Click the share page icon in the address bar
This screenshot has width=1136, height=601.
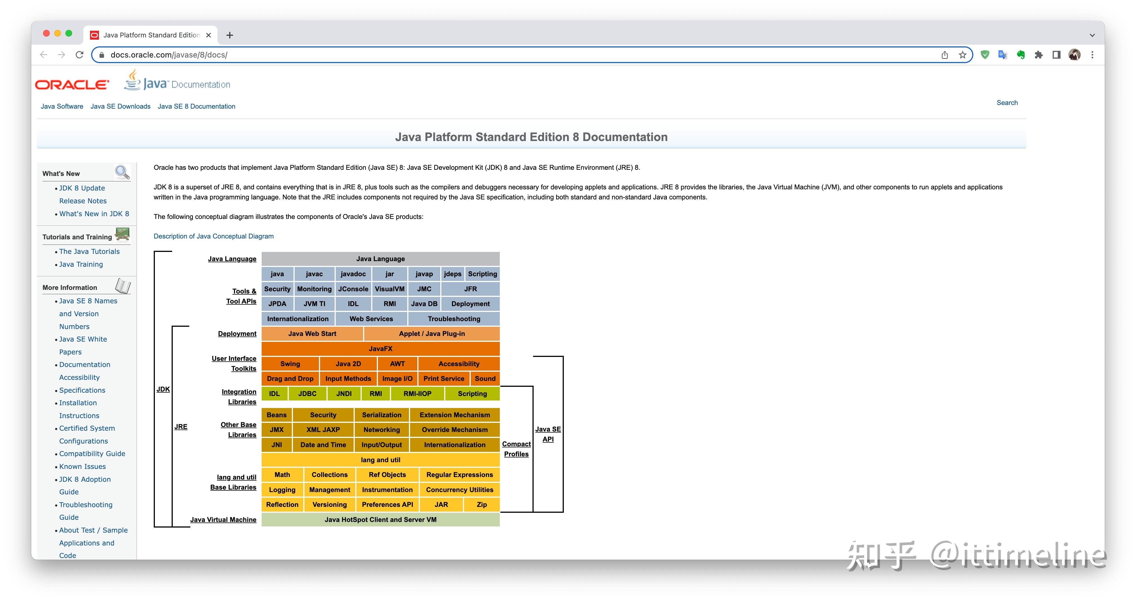945,55
